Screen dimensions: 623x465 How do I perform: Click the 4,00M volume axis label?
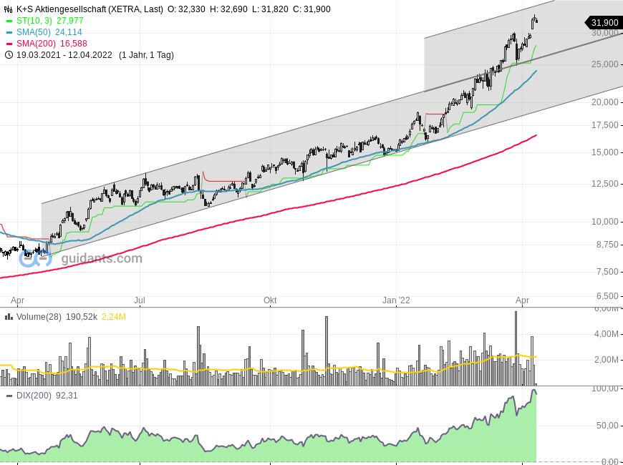[607, 334]
